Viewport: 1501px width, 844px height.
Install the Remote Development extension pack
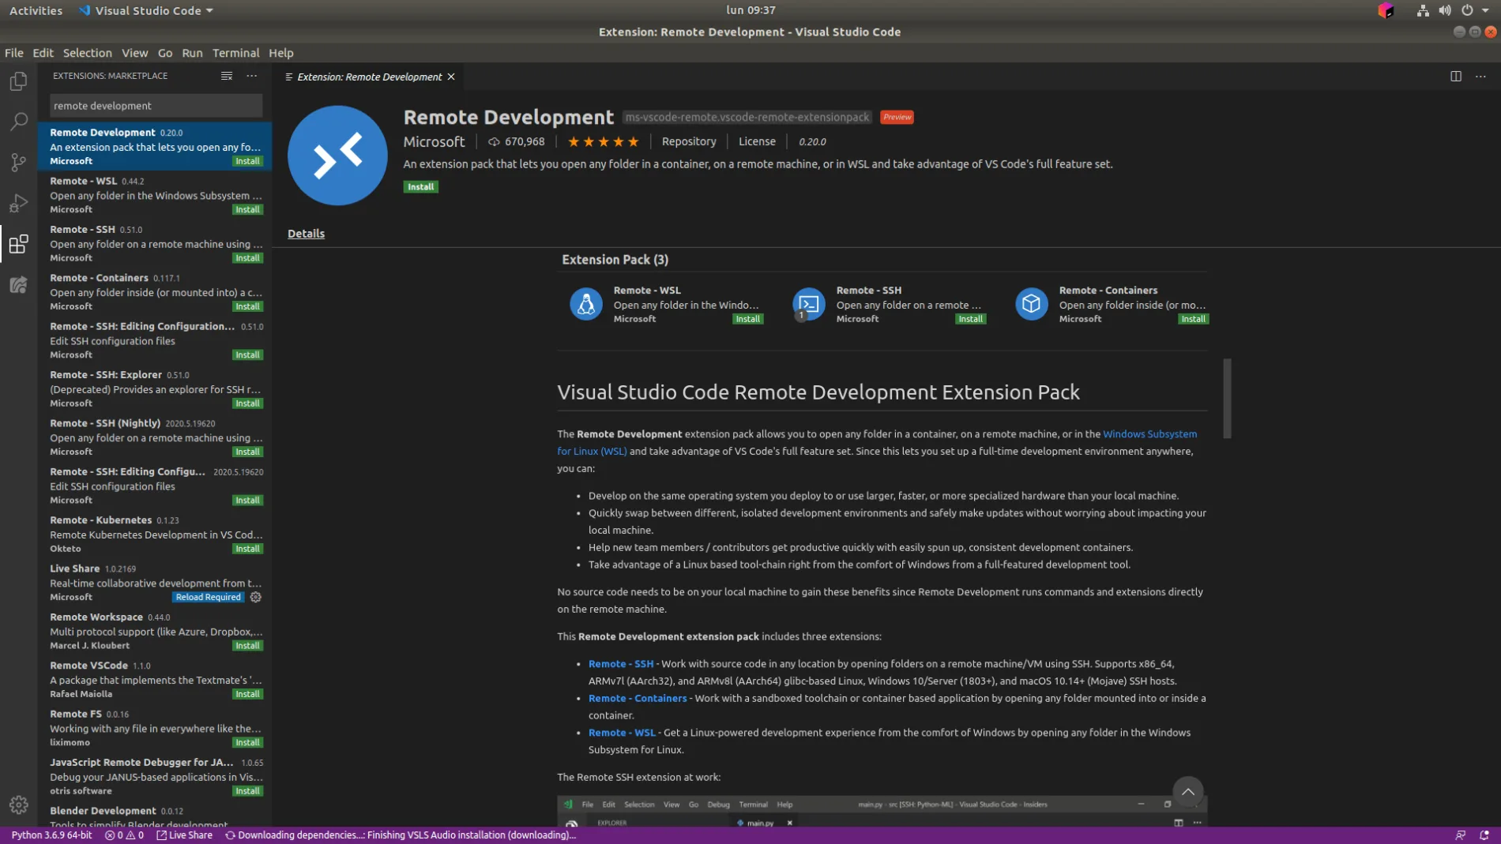click(x=420, y=187)
